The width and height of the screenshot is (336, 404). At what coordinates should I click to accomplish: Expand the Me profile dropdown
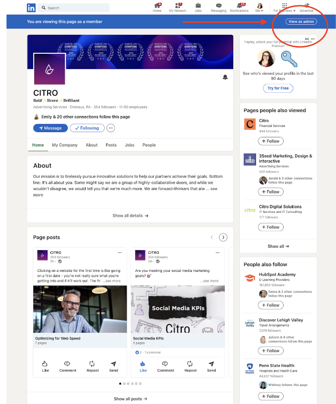pyautogui.click(x=259, y=8)
